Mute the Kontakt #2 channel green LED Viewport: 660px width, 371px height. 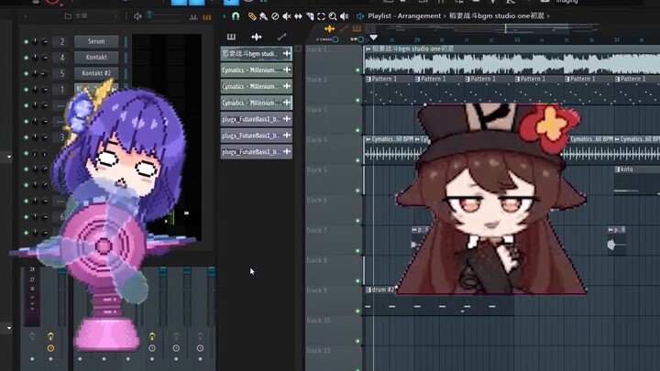[26, 73]
